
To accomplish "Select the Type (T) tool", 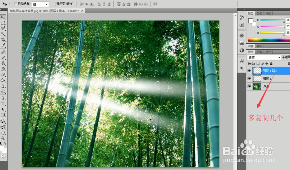I will tap(3, 104).
